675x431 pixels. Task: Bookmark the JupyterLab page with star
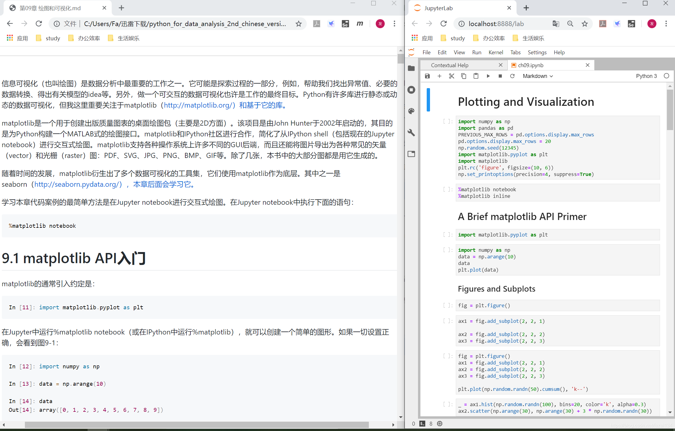tap(584, 24)
